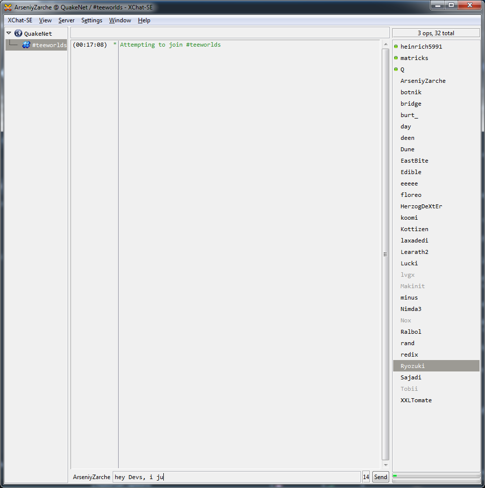Open the Window menu
The width and height of the screenshot is (485, 488).
pos(120,20)
